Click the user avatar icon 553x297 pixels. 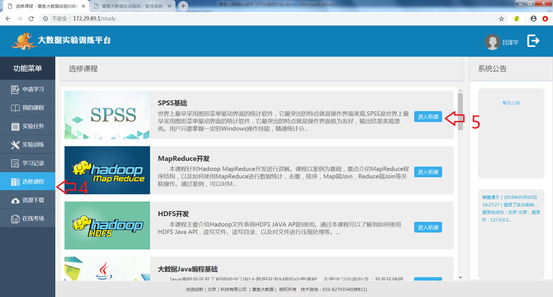(x=492, y=42)
